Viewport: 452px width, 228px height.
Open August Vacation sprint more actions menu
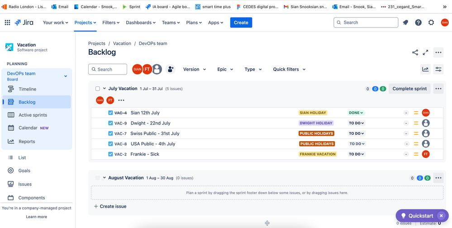point(438,178)
